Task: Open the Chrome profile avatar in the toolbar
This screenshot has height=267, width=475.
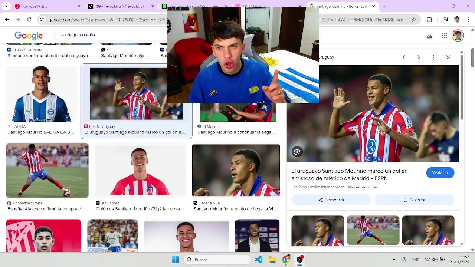Action: tap(457, 20)
